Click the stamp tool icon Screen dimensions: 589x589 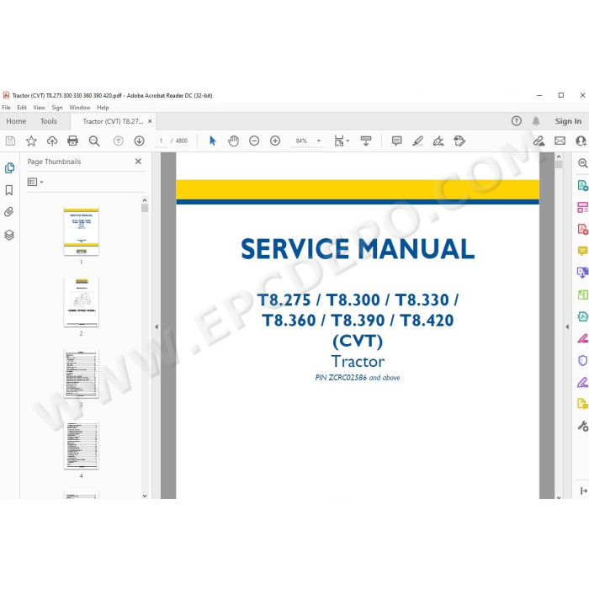click(x=459, y=141)
